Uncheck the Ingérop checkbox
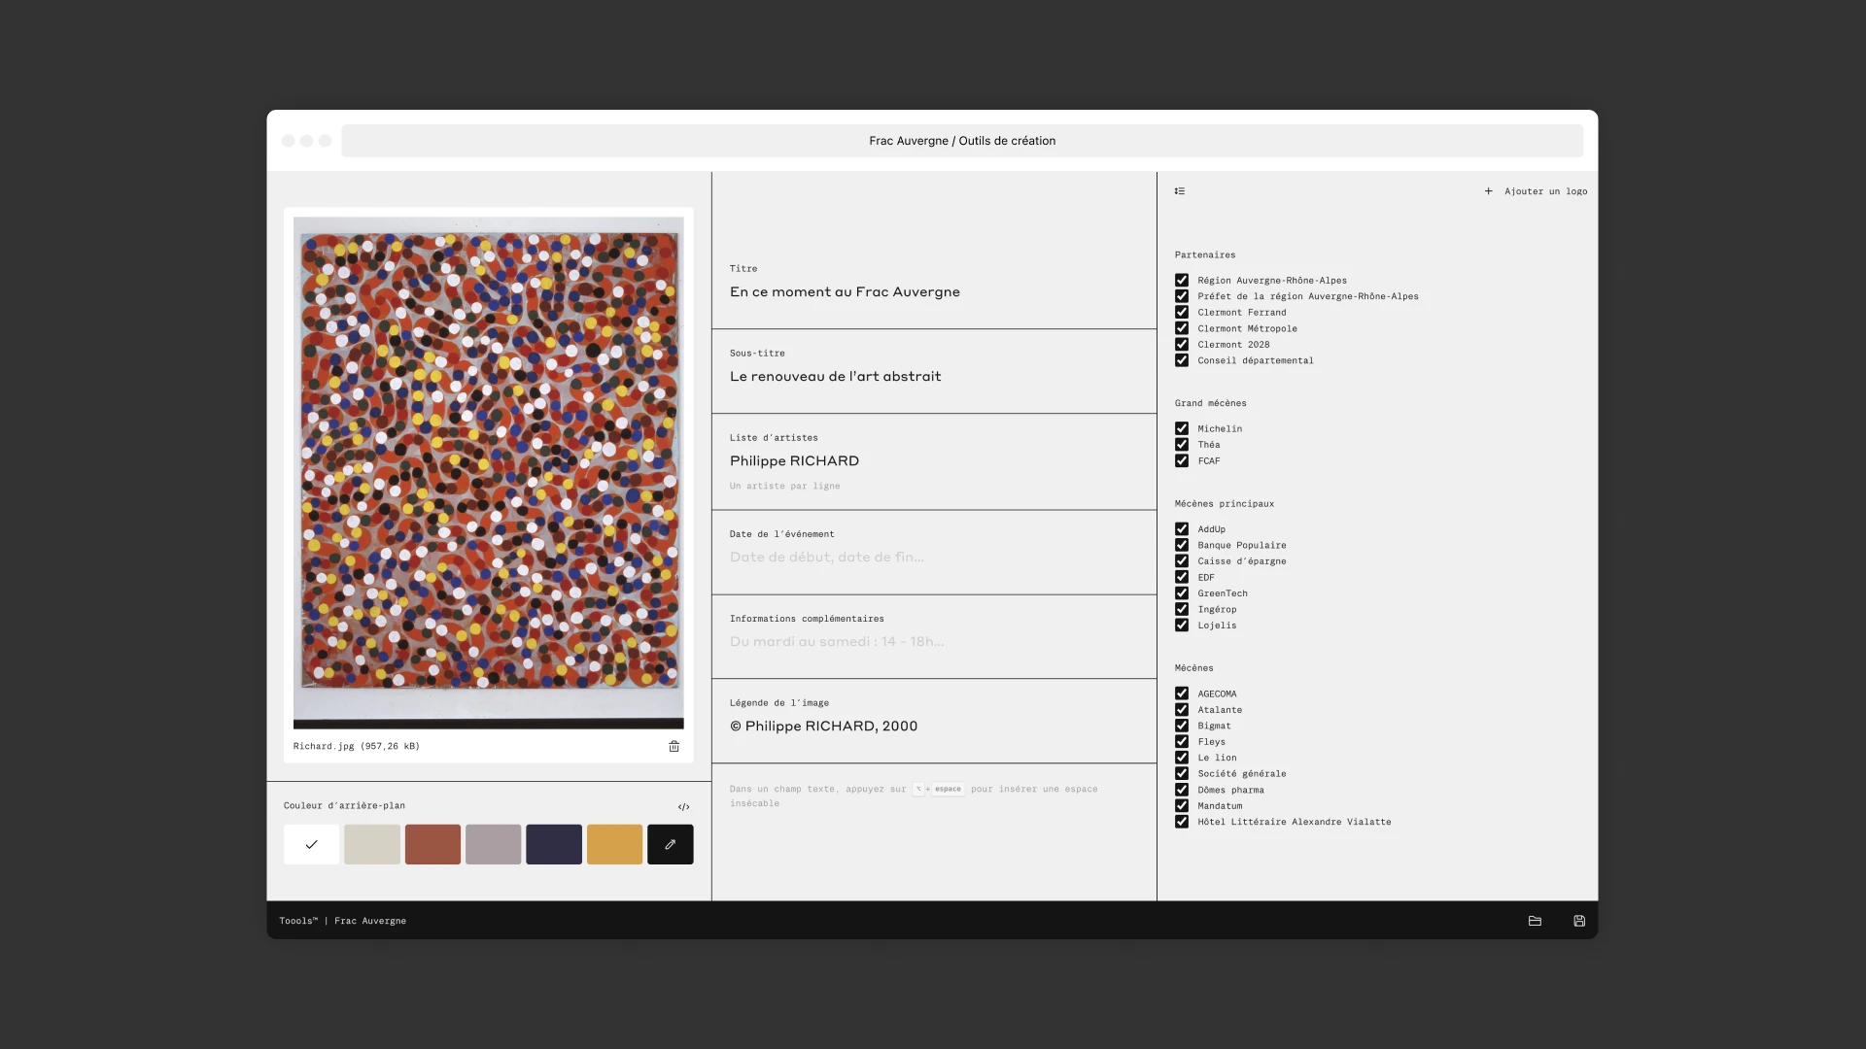This screenshot has height=1049, width=1866. tap(1182, 609)
